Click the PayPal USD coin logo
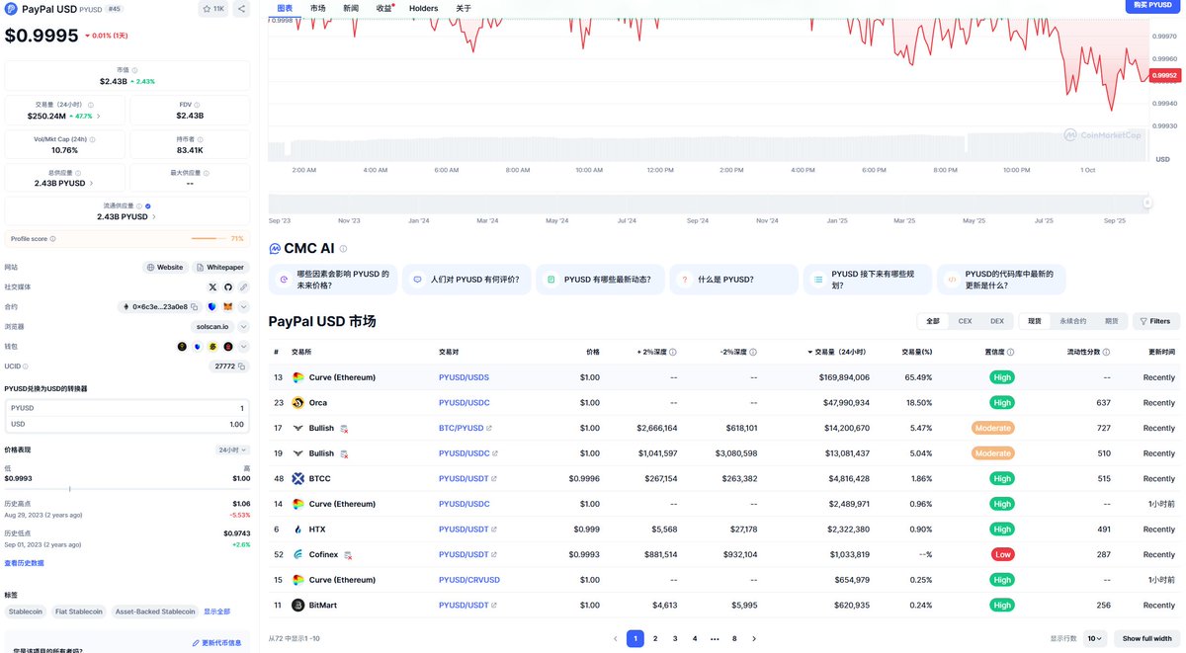 (11, 8)
